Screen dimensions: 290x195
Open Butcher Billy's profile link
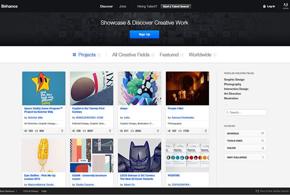pyautogui.click(x=35, y=118)
